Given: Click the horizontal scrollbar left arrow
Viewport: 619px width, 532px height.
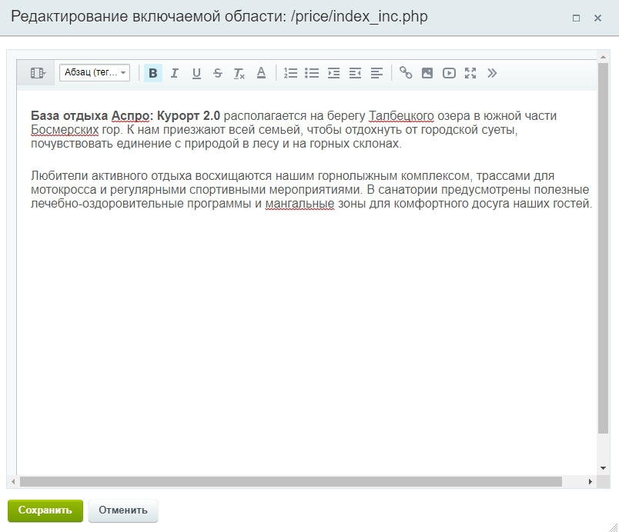Looking at the screenshot, I should 13,481.
